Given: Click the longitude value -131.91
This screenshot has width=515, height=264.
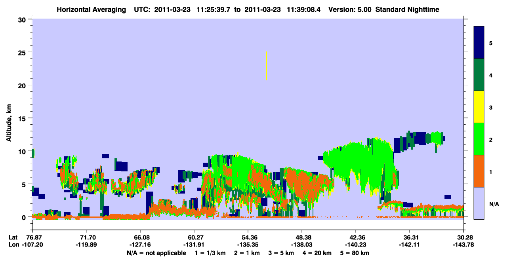Looking at the screenshot, I should click(194, 245).
